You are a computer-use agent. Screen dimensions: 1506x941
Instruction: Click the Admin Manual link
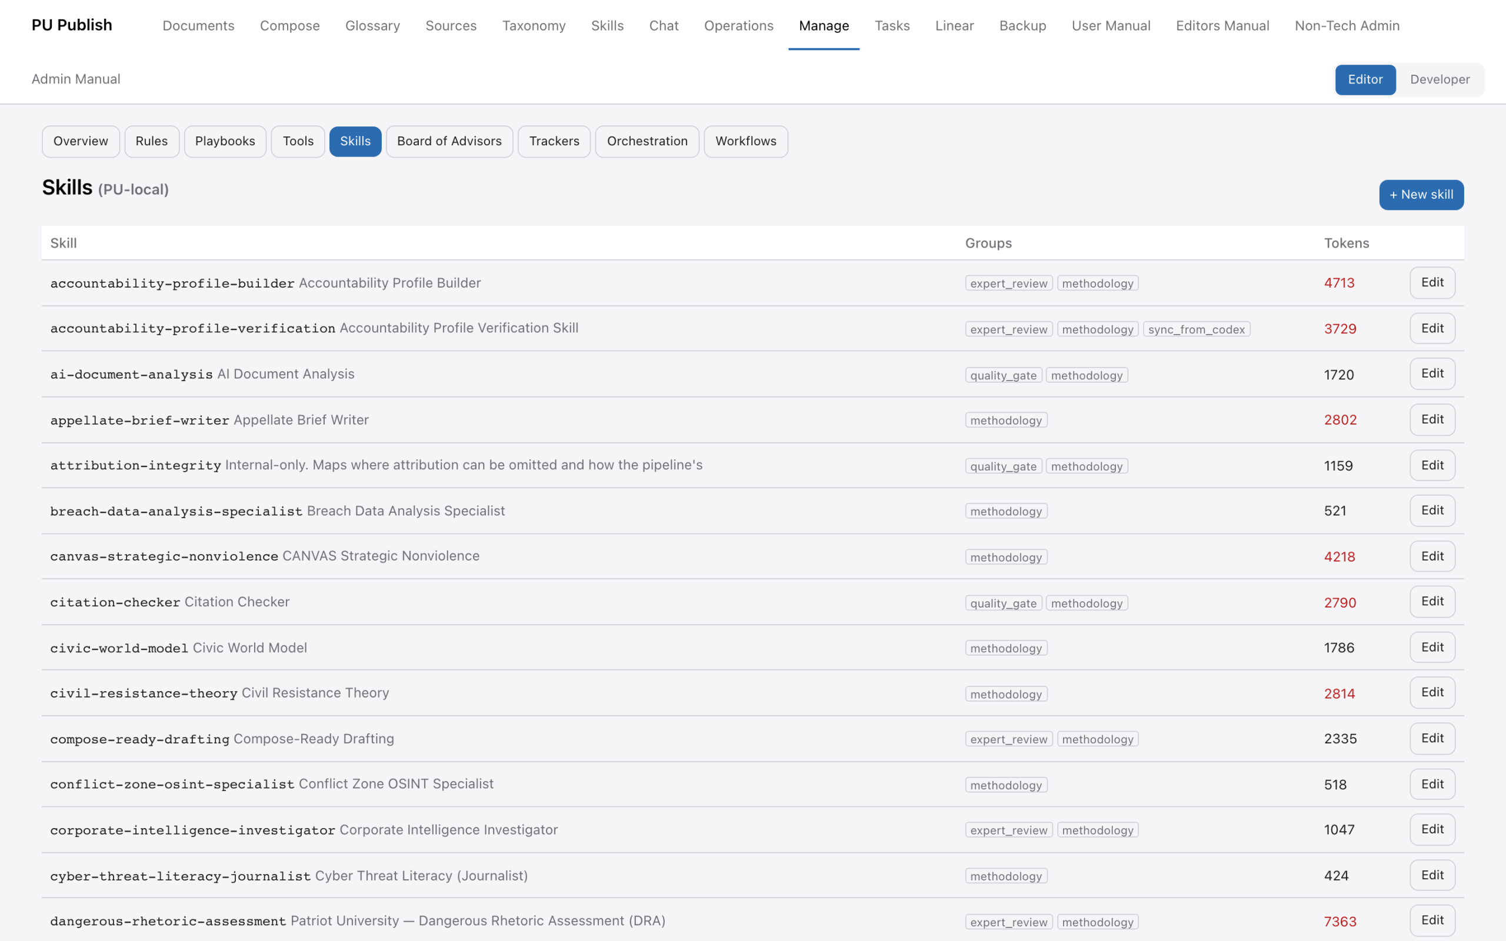tap(76, 79)
